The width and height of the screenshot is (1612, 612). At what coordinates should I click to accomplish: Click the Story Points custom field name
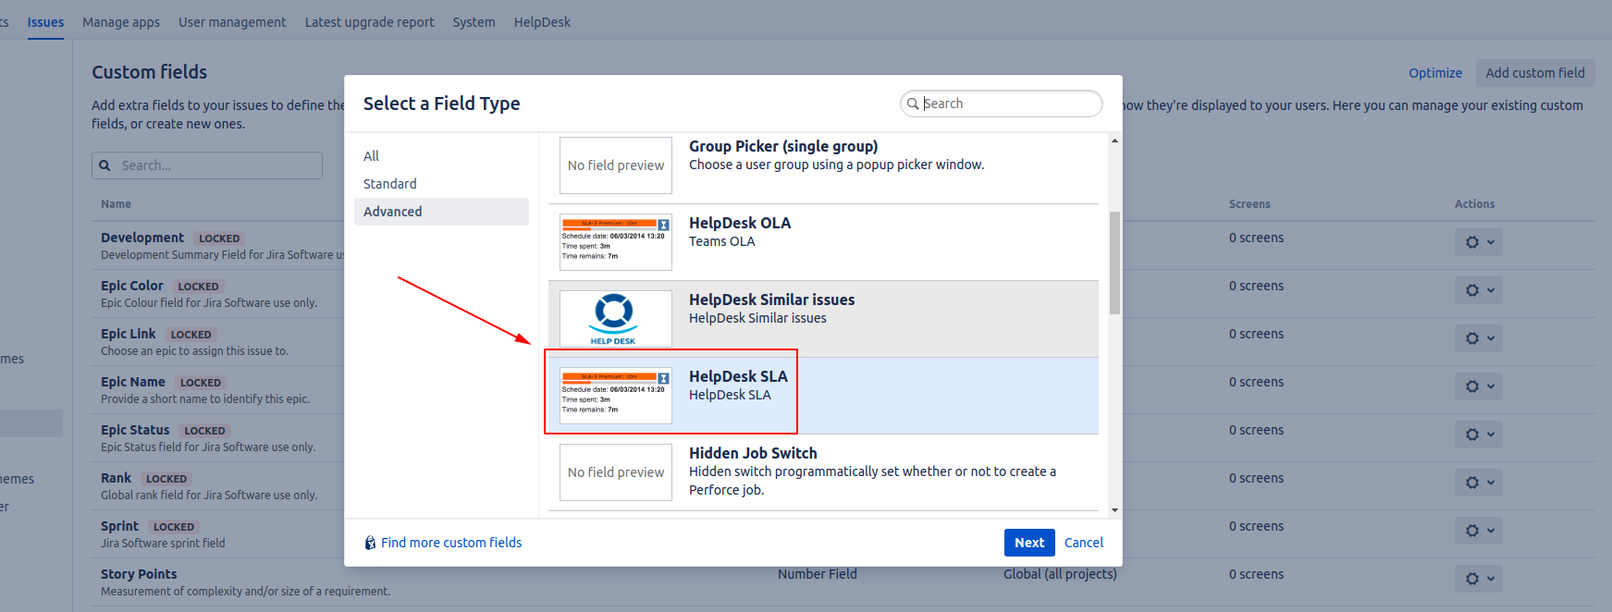click(x=139, y=574)
